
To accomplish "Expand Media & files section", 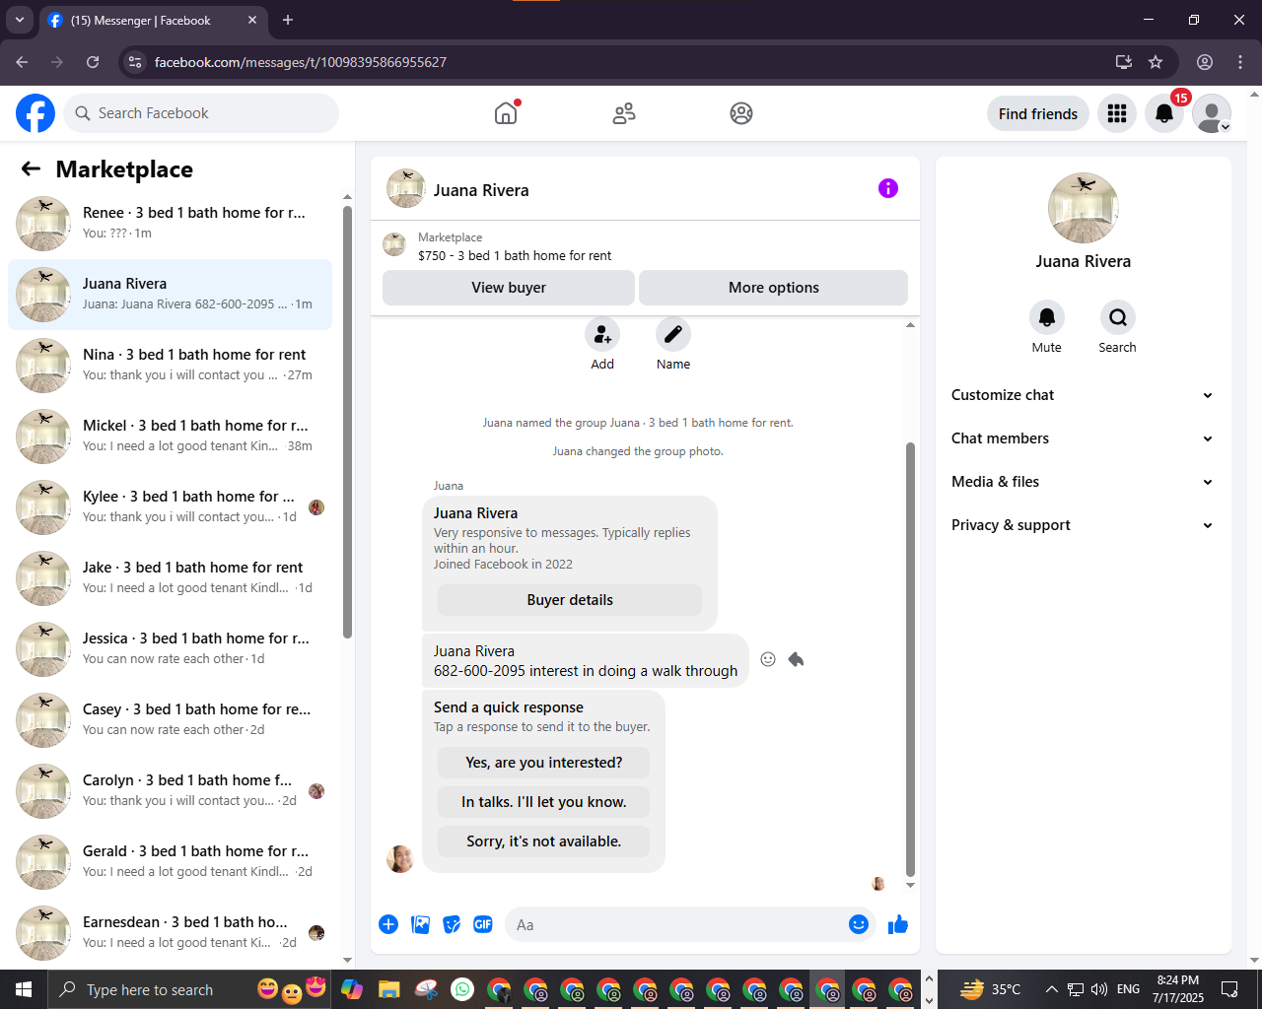I will coord(1083,482).
